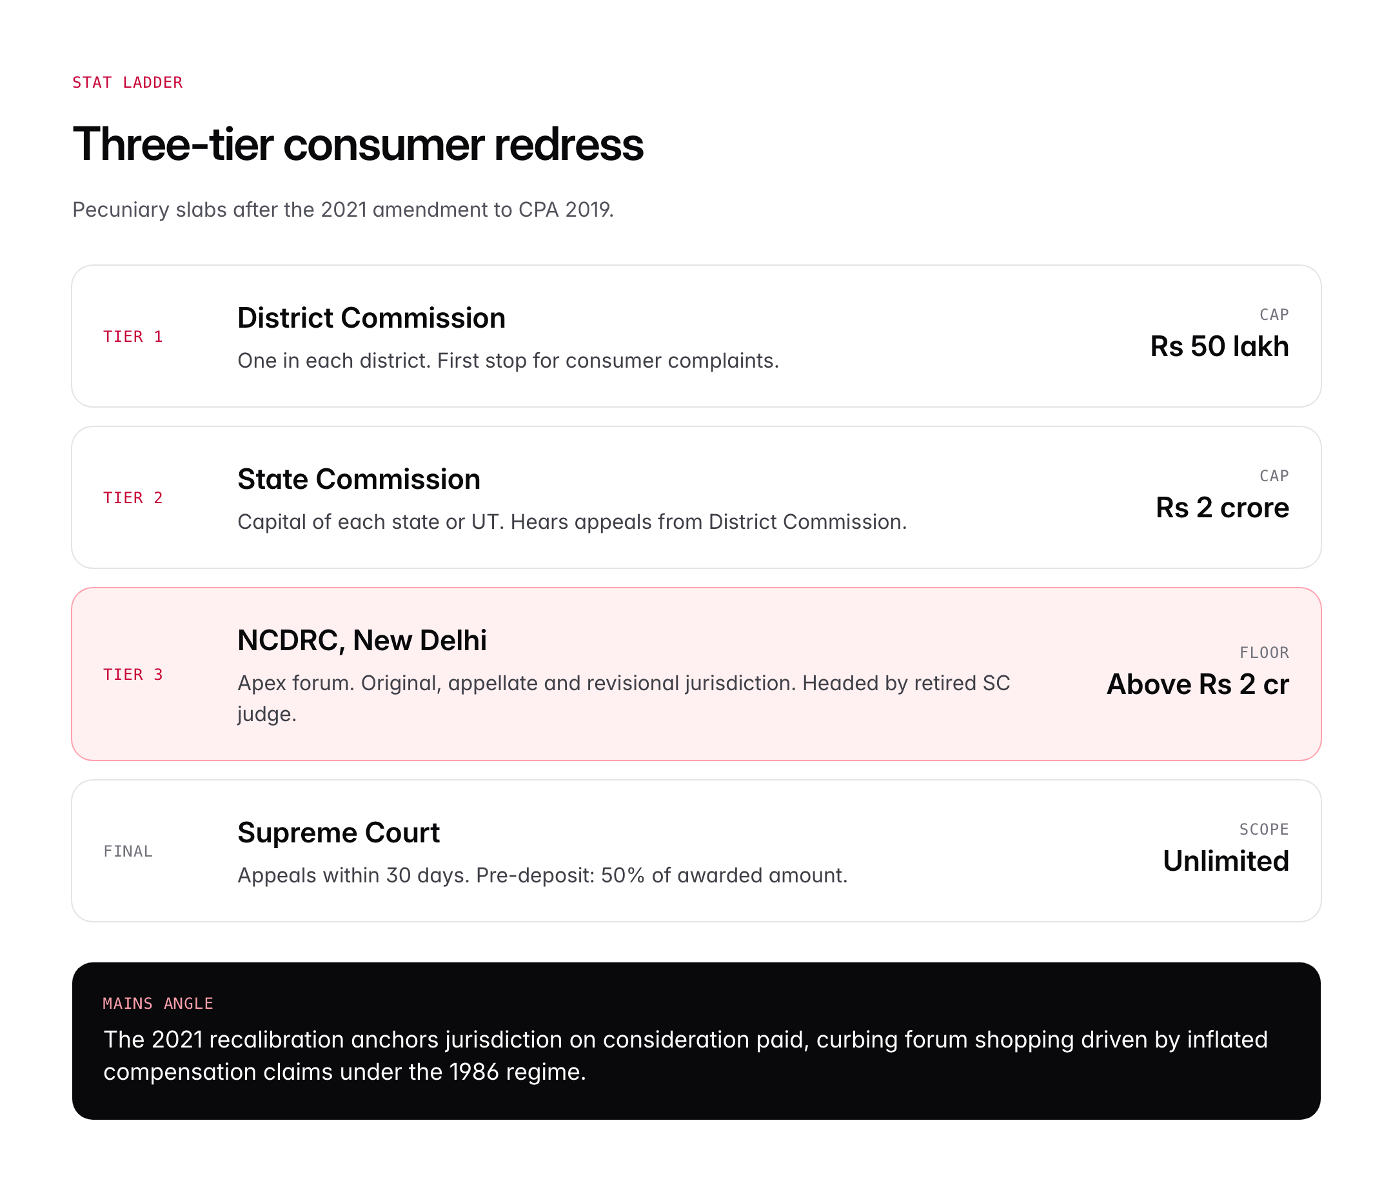1393x1192 pixels.
Task: Click the Above Rs 2 cr value
Action: click(x=1198, y=684)
